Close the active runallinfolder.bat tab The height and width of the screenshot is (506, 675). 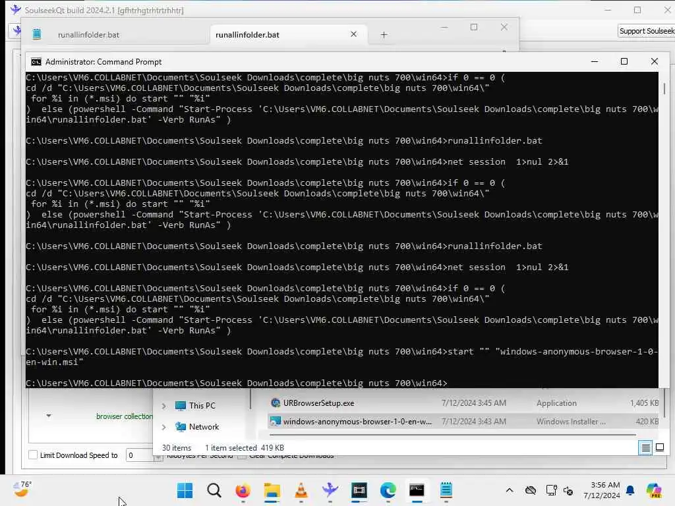point(353,34)
